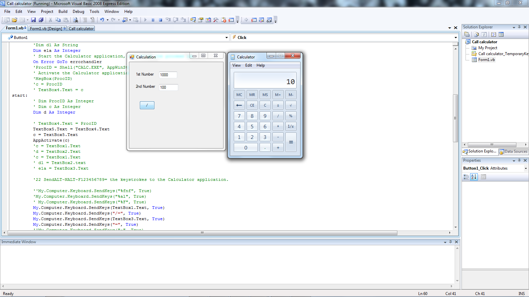Open the Tools menu in Visual Basic
529x297 pixels.
click(94, 12)
